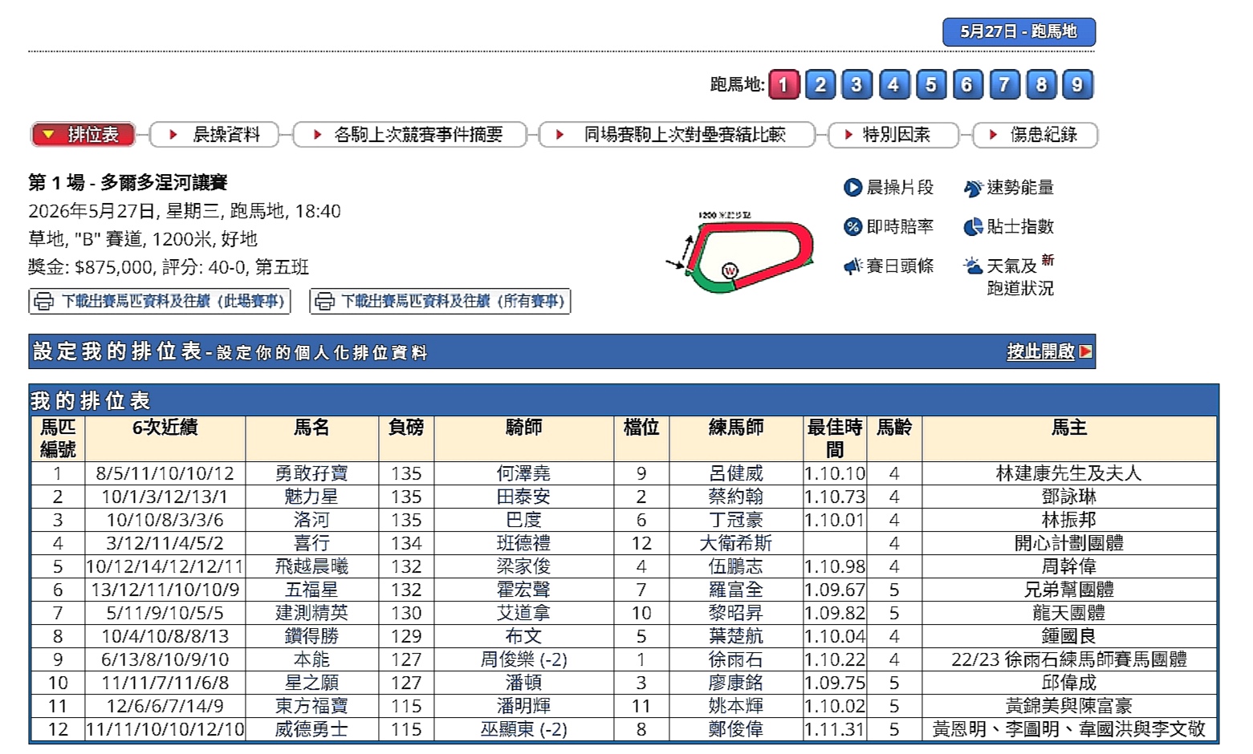This screenshot has height=754, width=1253.
Task: Click the 5月27日 - 跑馬地 date button
Action: [x=1019, y=32]
